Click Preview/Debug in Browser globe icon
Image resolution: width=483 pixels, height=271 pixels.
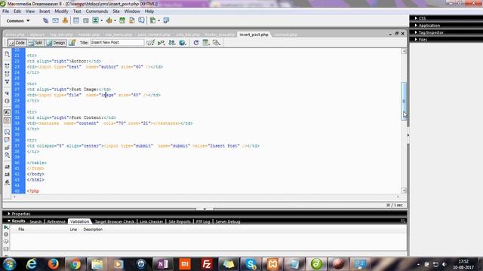click(x=183, y=43)
